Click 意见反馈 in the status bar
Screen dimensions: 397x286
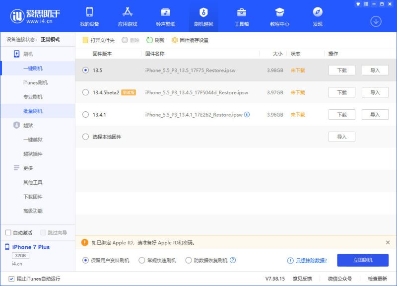click(302, 279)
